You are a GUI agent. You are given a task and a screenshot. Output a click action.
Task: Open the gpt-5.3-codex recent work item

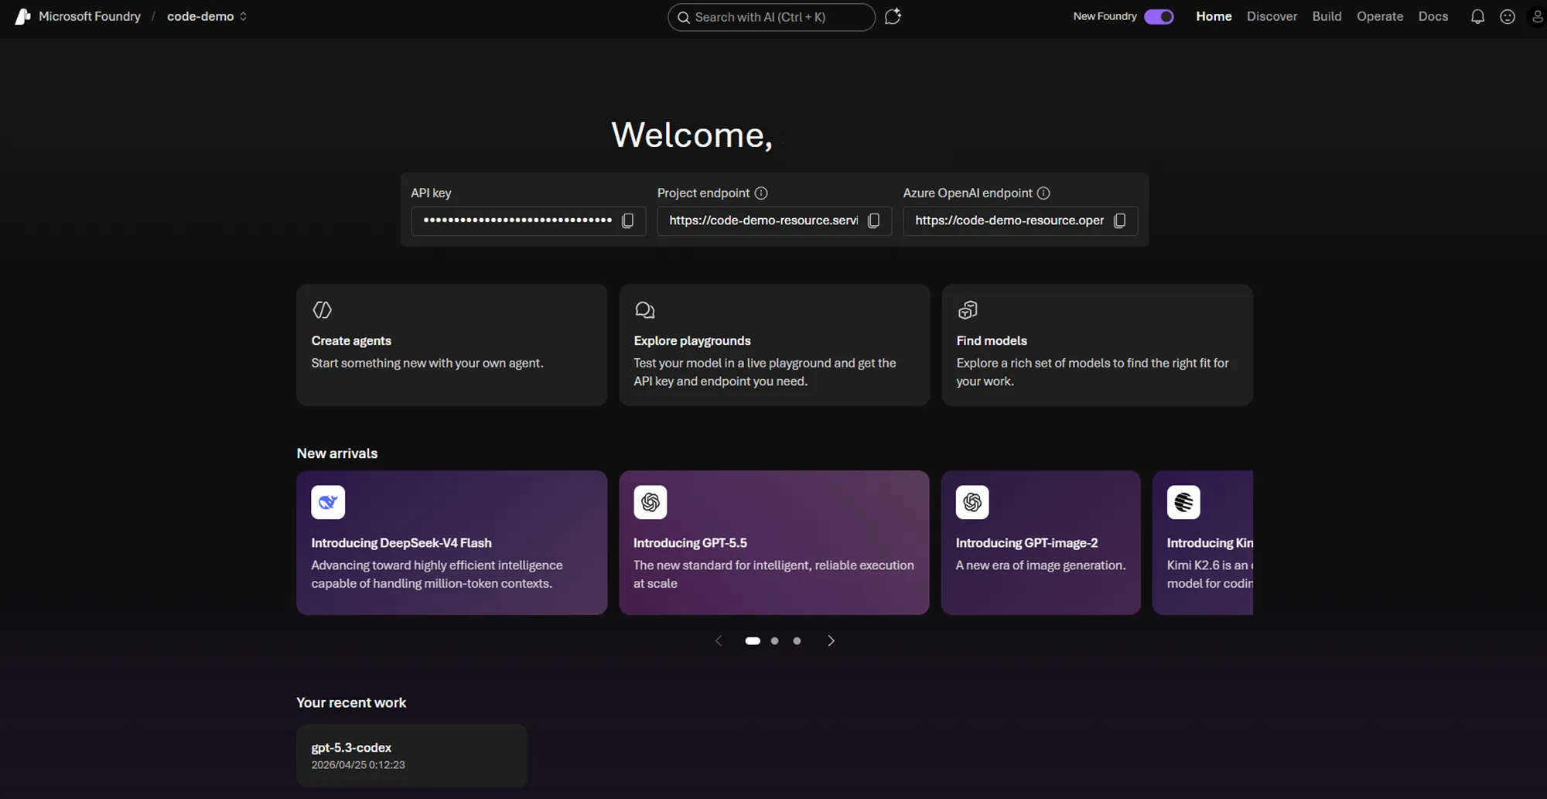(x=412, y=756)
